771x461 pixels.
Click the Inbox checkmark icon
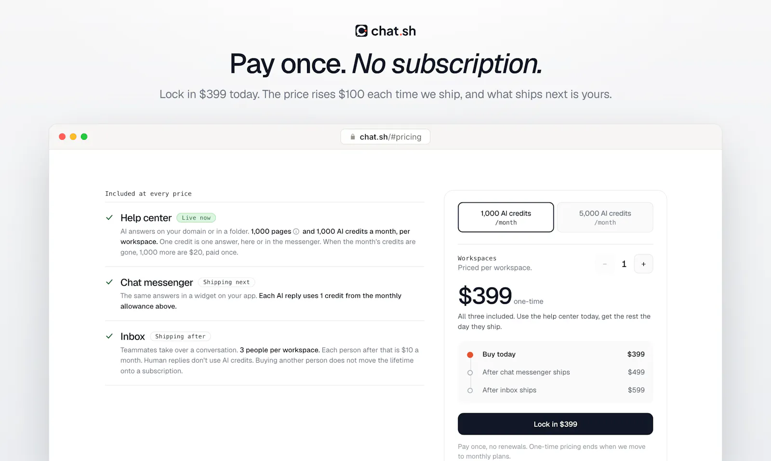click(x=109, y=336)
